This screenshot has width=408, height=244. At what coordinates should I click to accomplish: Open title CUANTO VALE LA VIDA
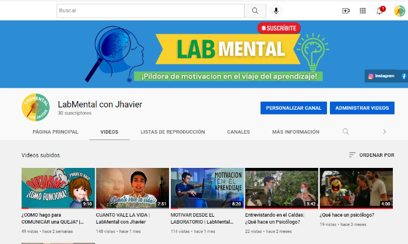pyautogui.click(x=123, y=218)
